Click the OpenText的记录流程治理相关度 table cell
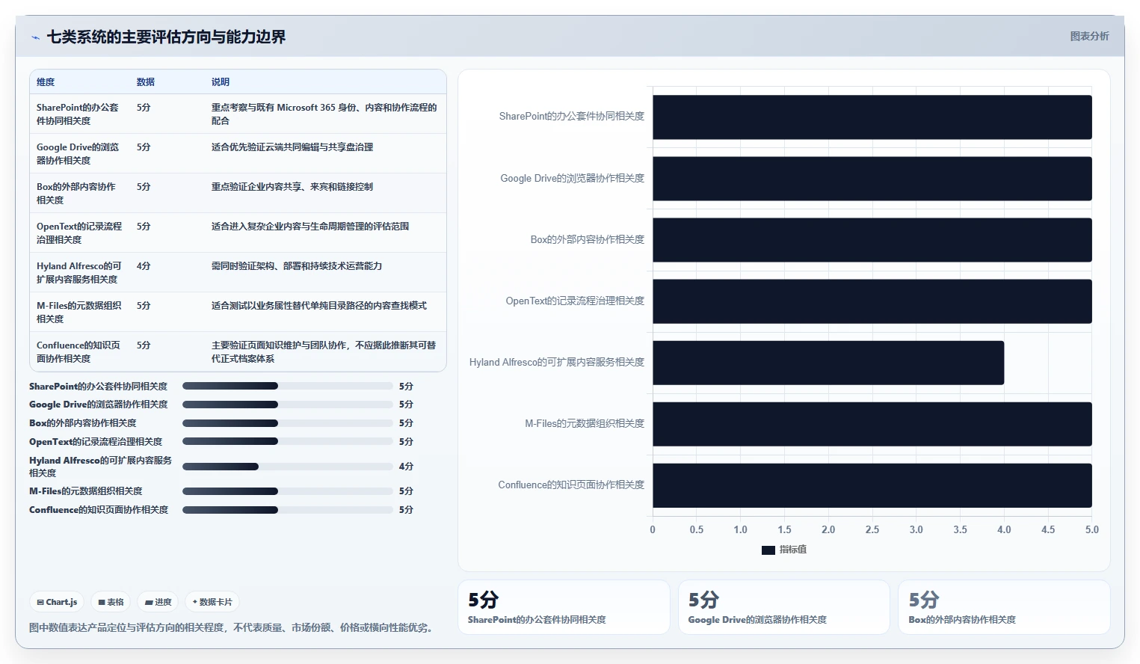This screenshot has width=1140, height=664. click(x=79, y=233)
